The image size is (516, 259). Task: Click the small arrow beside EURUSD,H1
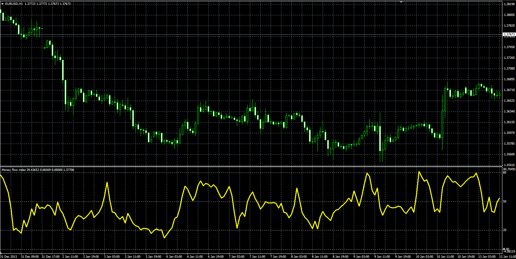[x=2, y=4]
